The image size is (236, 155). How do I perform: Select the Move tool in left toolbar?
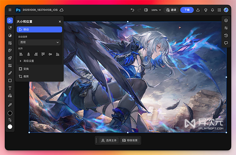10,20
